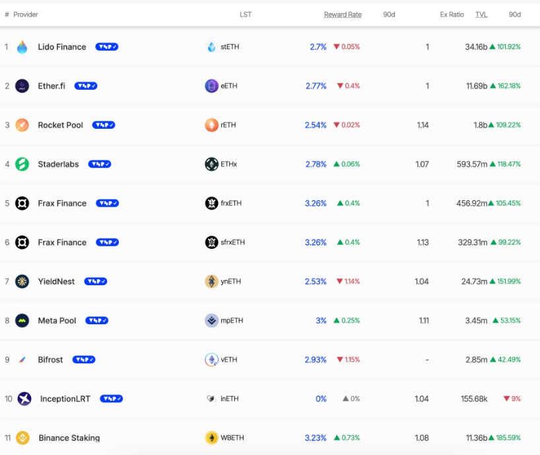Click the '3.23%' reward rate value
Screen dimensions: 540x455
[316, 438]
